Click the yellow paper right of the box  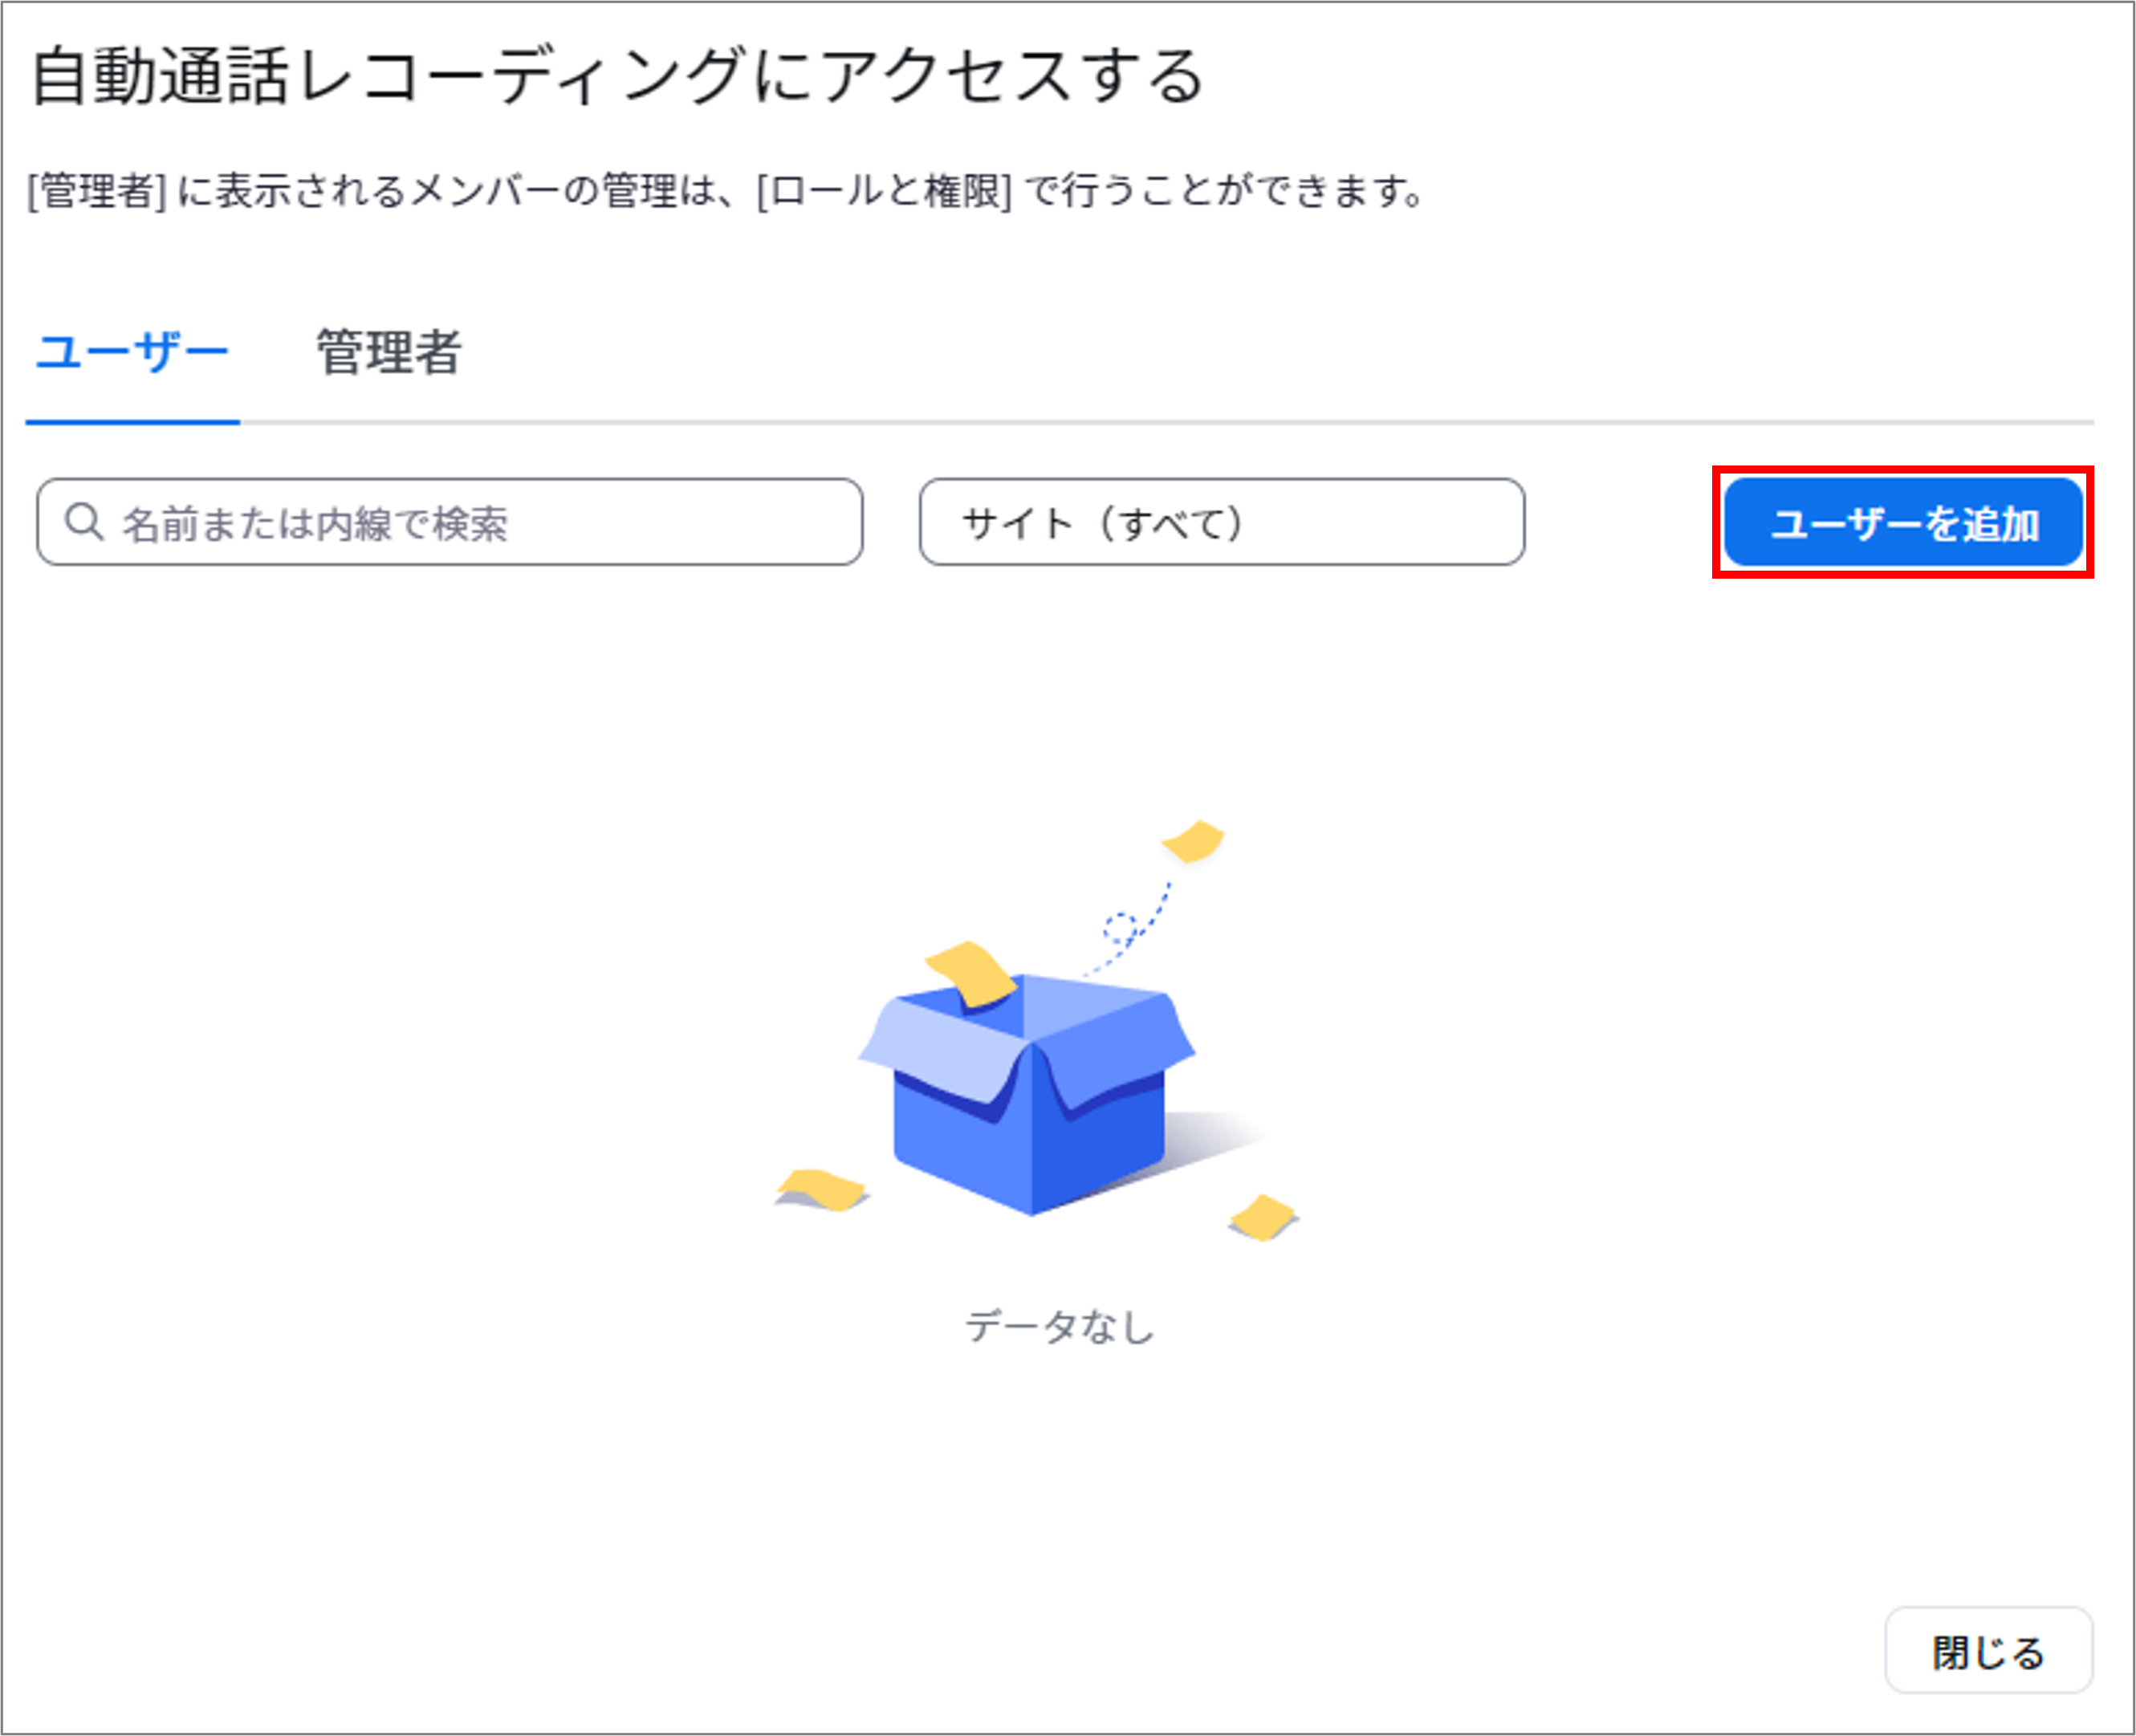(1263, 1217)
